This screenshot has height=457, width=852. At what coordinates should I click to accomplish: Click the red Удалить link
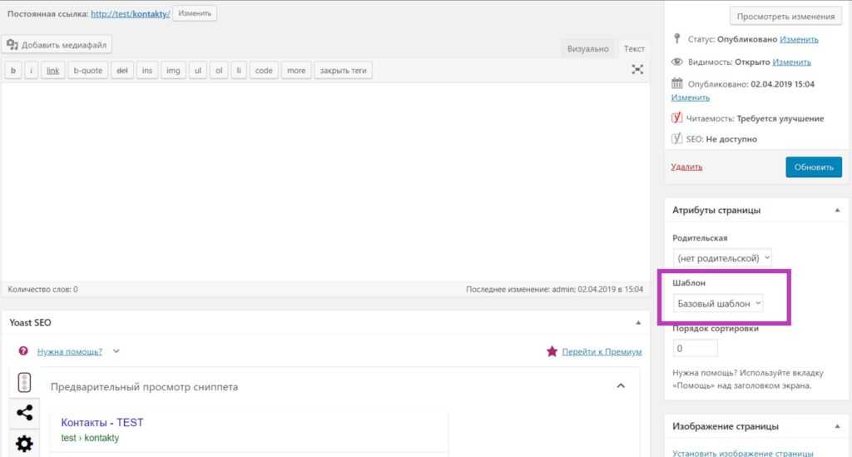686,166
